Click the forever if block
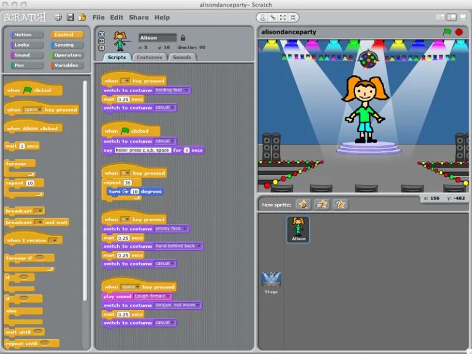 (29, 262)
